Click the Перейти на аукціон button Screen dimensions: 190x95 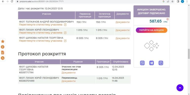point(151,30)
